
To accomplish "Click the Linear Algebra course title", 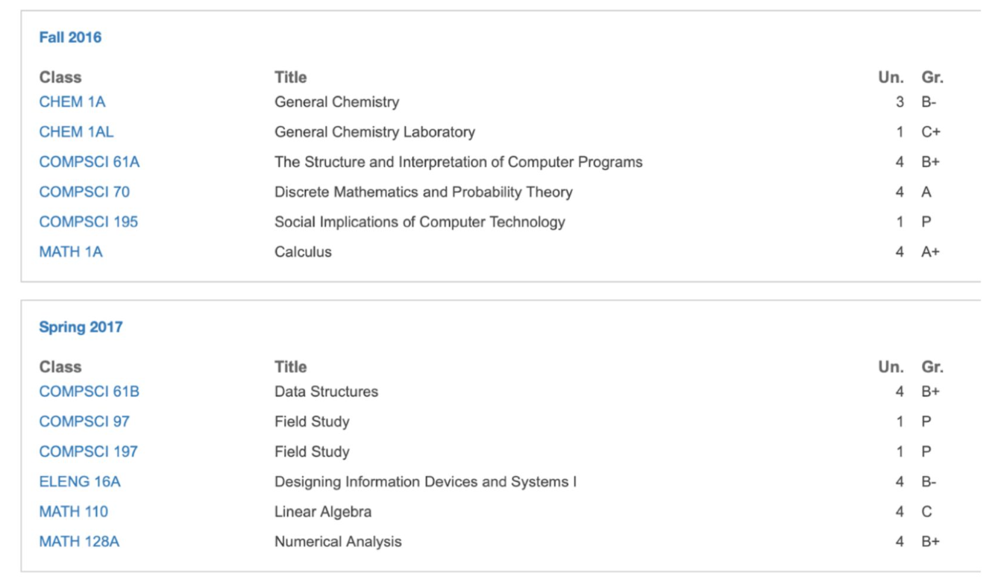I will 322,512.
